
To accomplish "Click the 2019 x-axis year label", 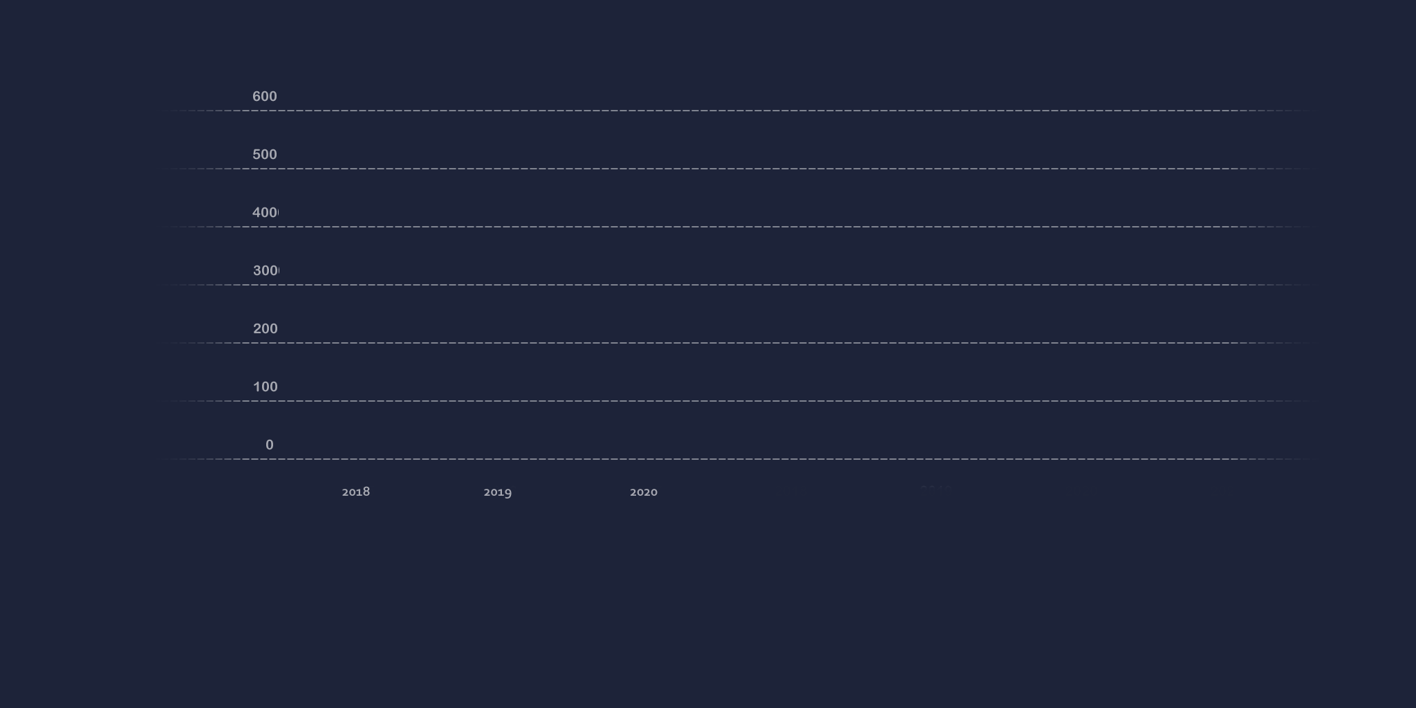I will (498, 492).
